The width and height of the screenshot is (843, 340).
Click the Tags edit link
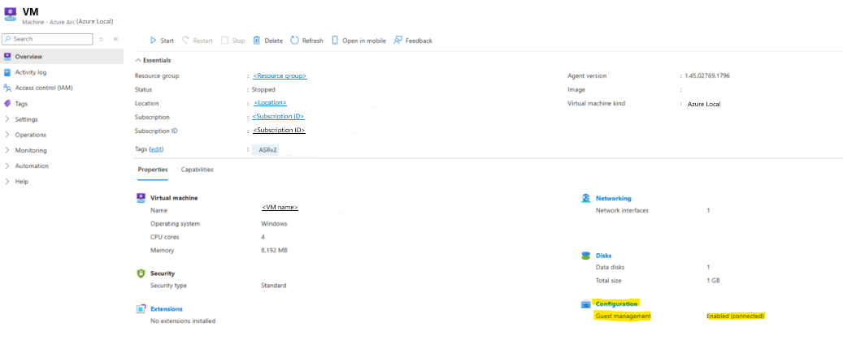coord(156,149)
